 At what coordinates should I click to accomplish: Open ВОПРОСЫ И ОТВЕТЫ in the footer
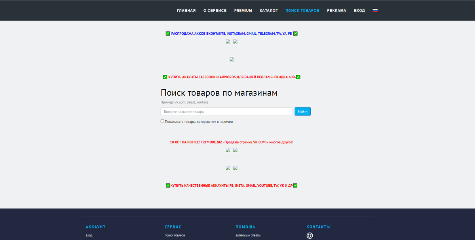pos(248,236)
